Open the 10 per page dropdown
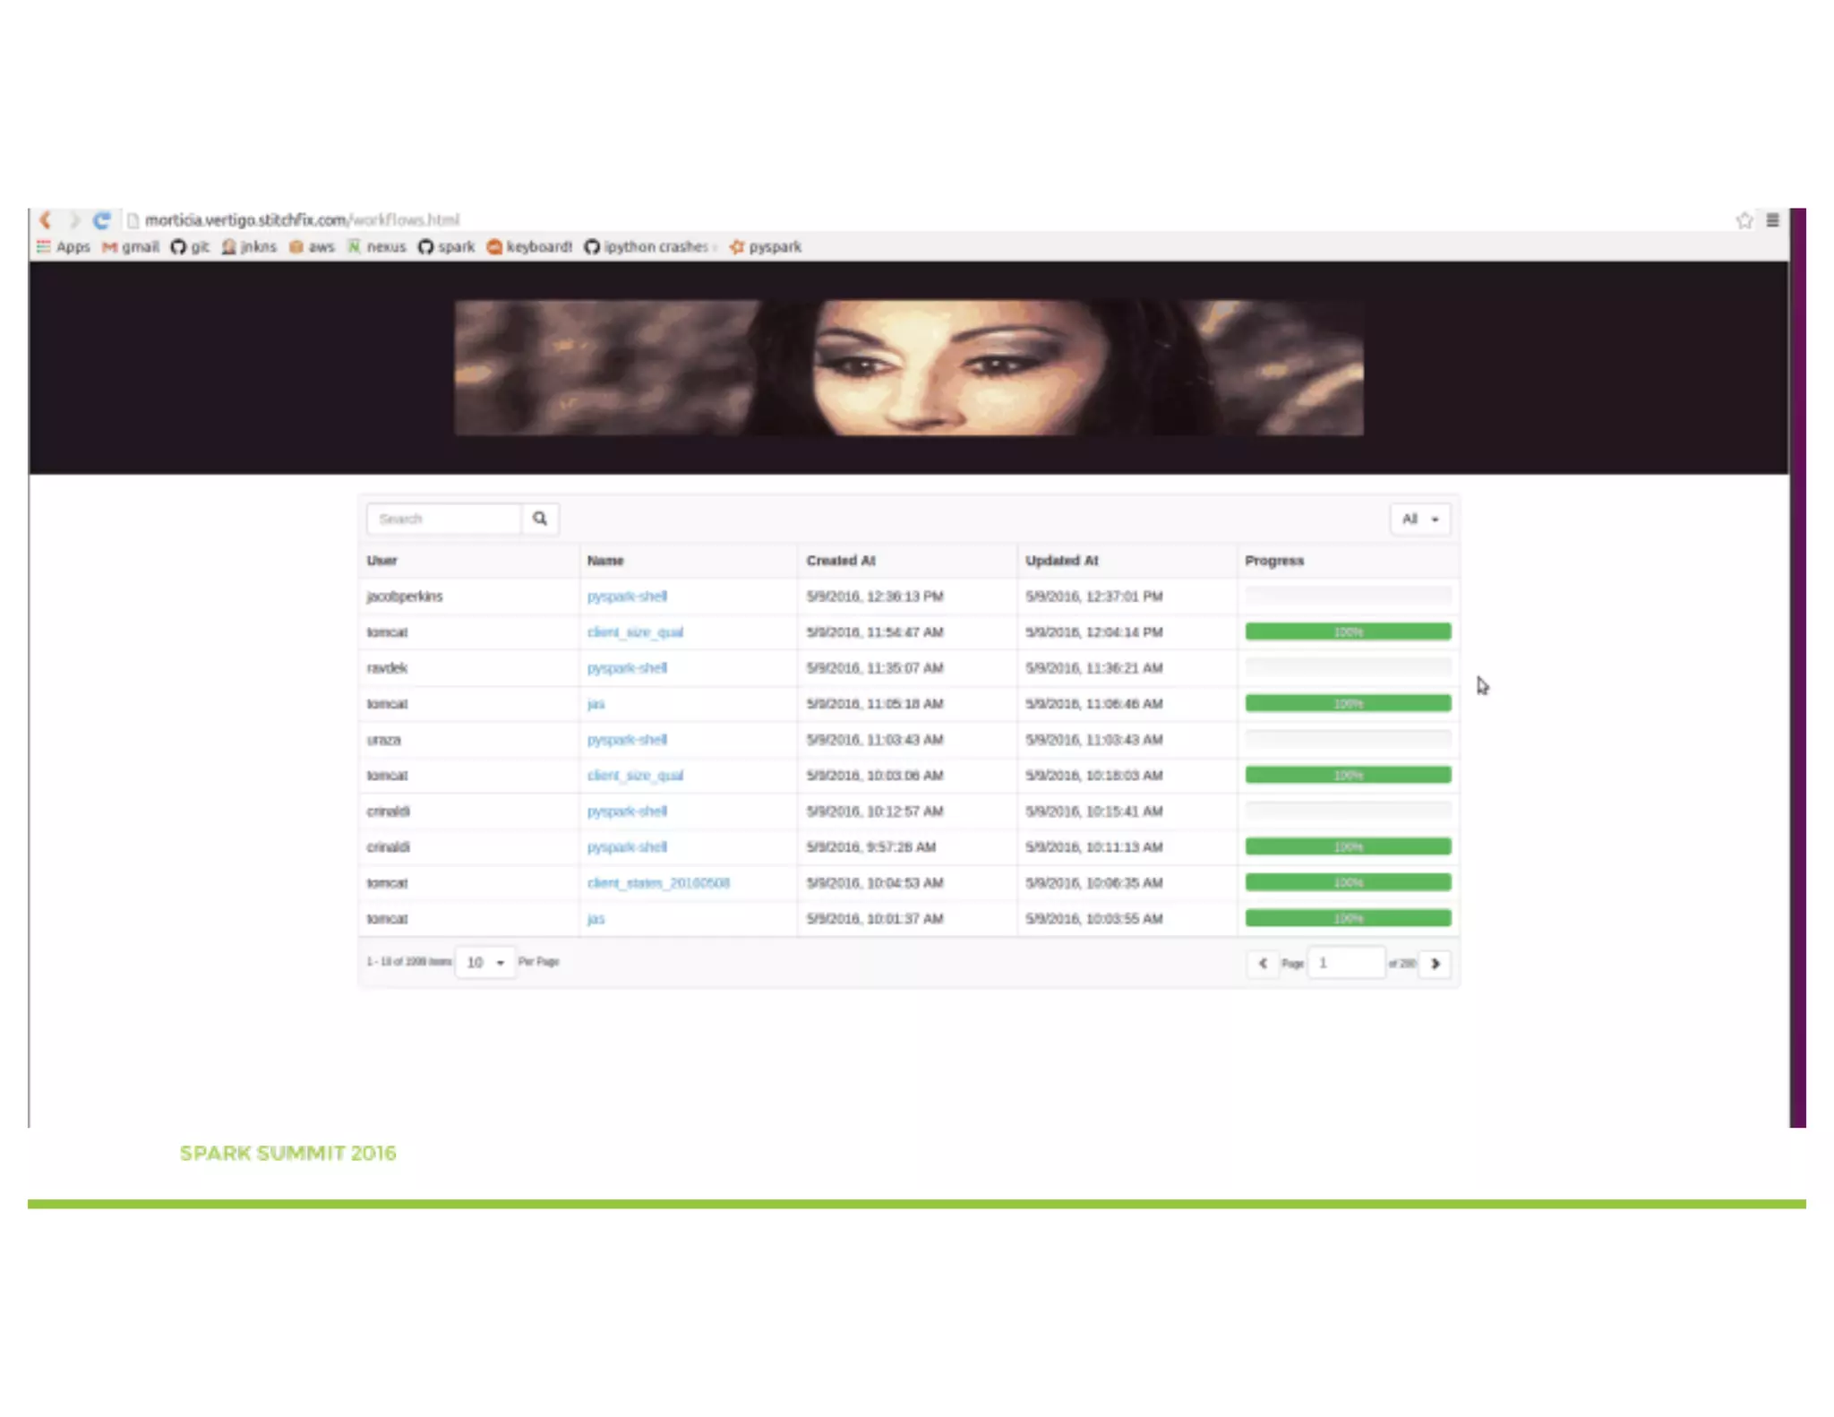The width and height of the screenshot is (1834, 1417). [484, 962]
